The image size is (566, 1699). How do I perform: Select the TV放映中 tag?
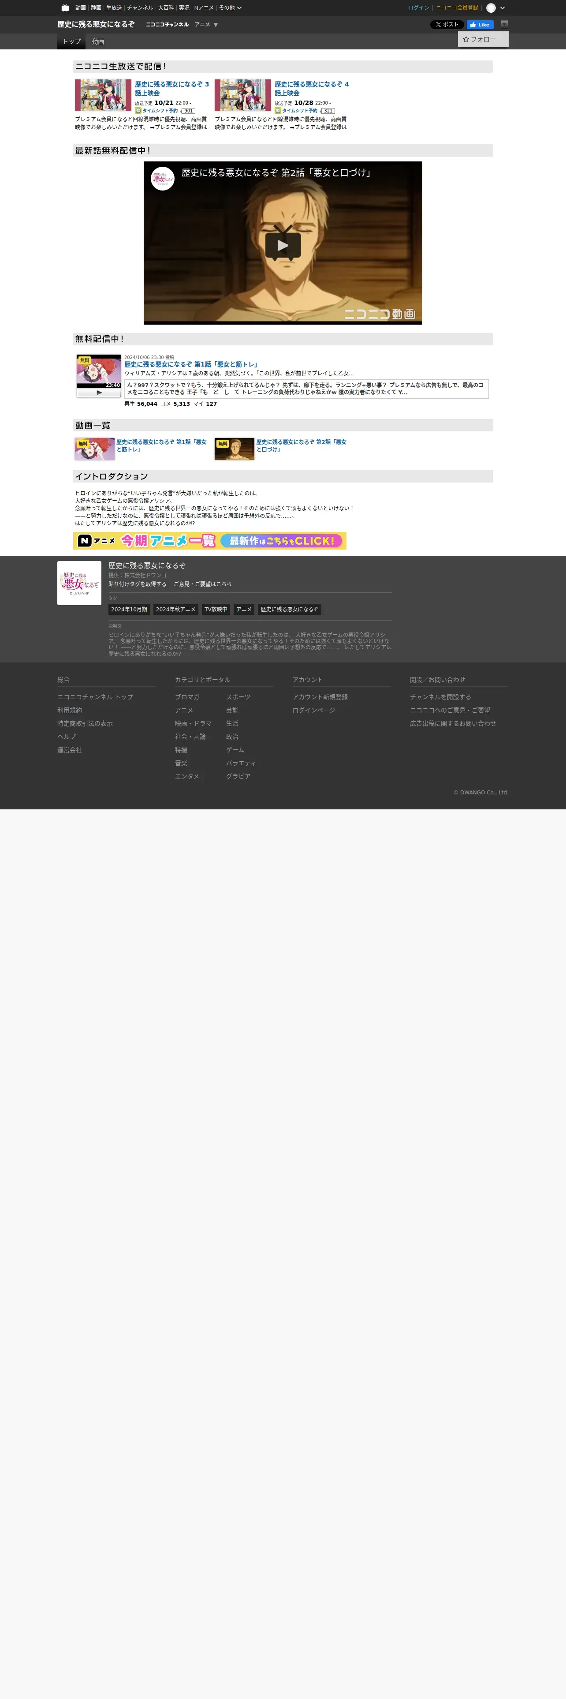pos(216,610)
